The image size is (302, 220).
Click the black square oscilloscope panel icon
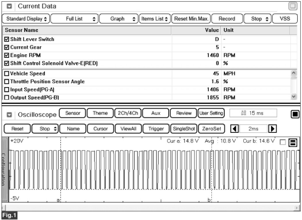click(x=295, y=114)
